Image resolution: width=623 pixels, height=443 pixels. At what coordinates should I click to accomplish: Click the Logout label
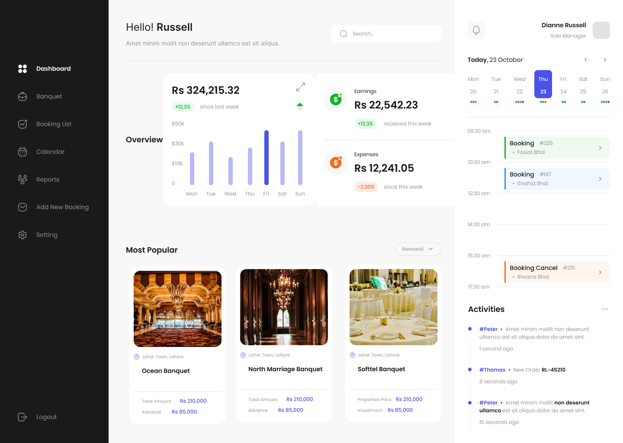[x=47, y=417]
